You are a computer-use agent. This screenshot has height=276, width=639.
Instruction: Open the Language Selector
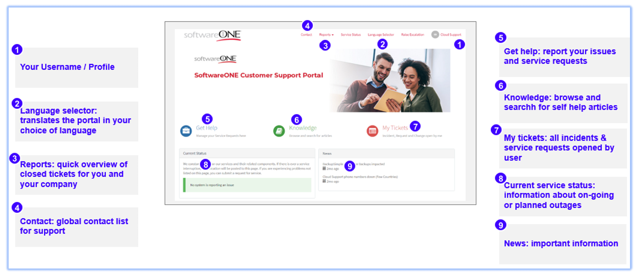tap(381, 35)
